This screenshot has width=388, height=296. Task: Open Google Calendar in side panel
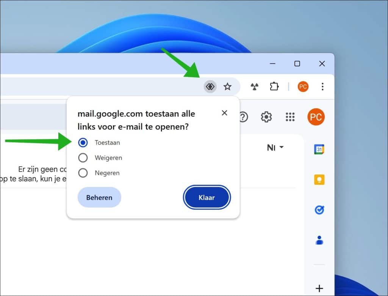(319, 149)
